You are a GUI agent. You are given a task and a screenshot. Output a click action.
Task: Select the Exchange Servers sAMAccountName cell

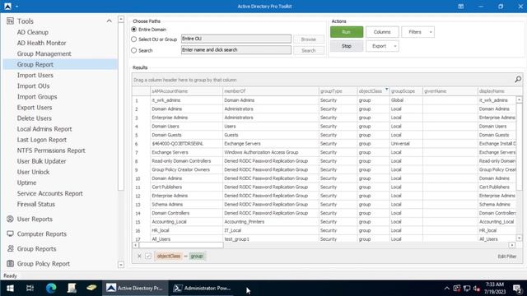[x=186, y=152]
